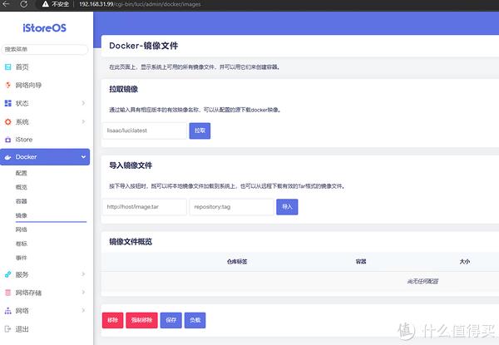
Task: Click the 导入 import button
Action: pos(287,207)
